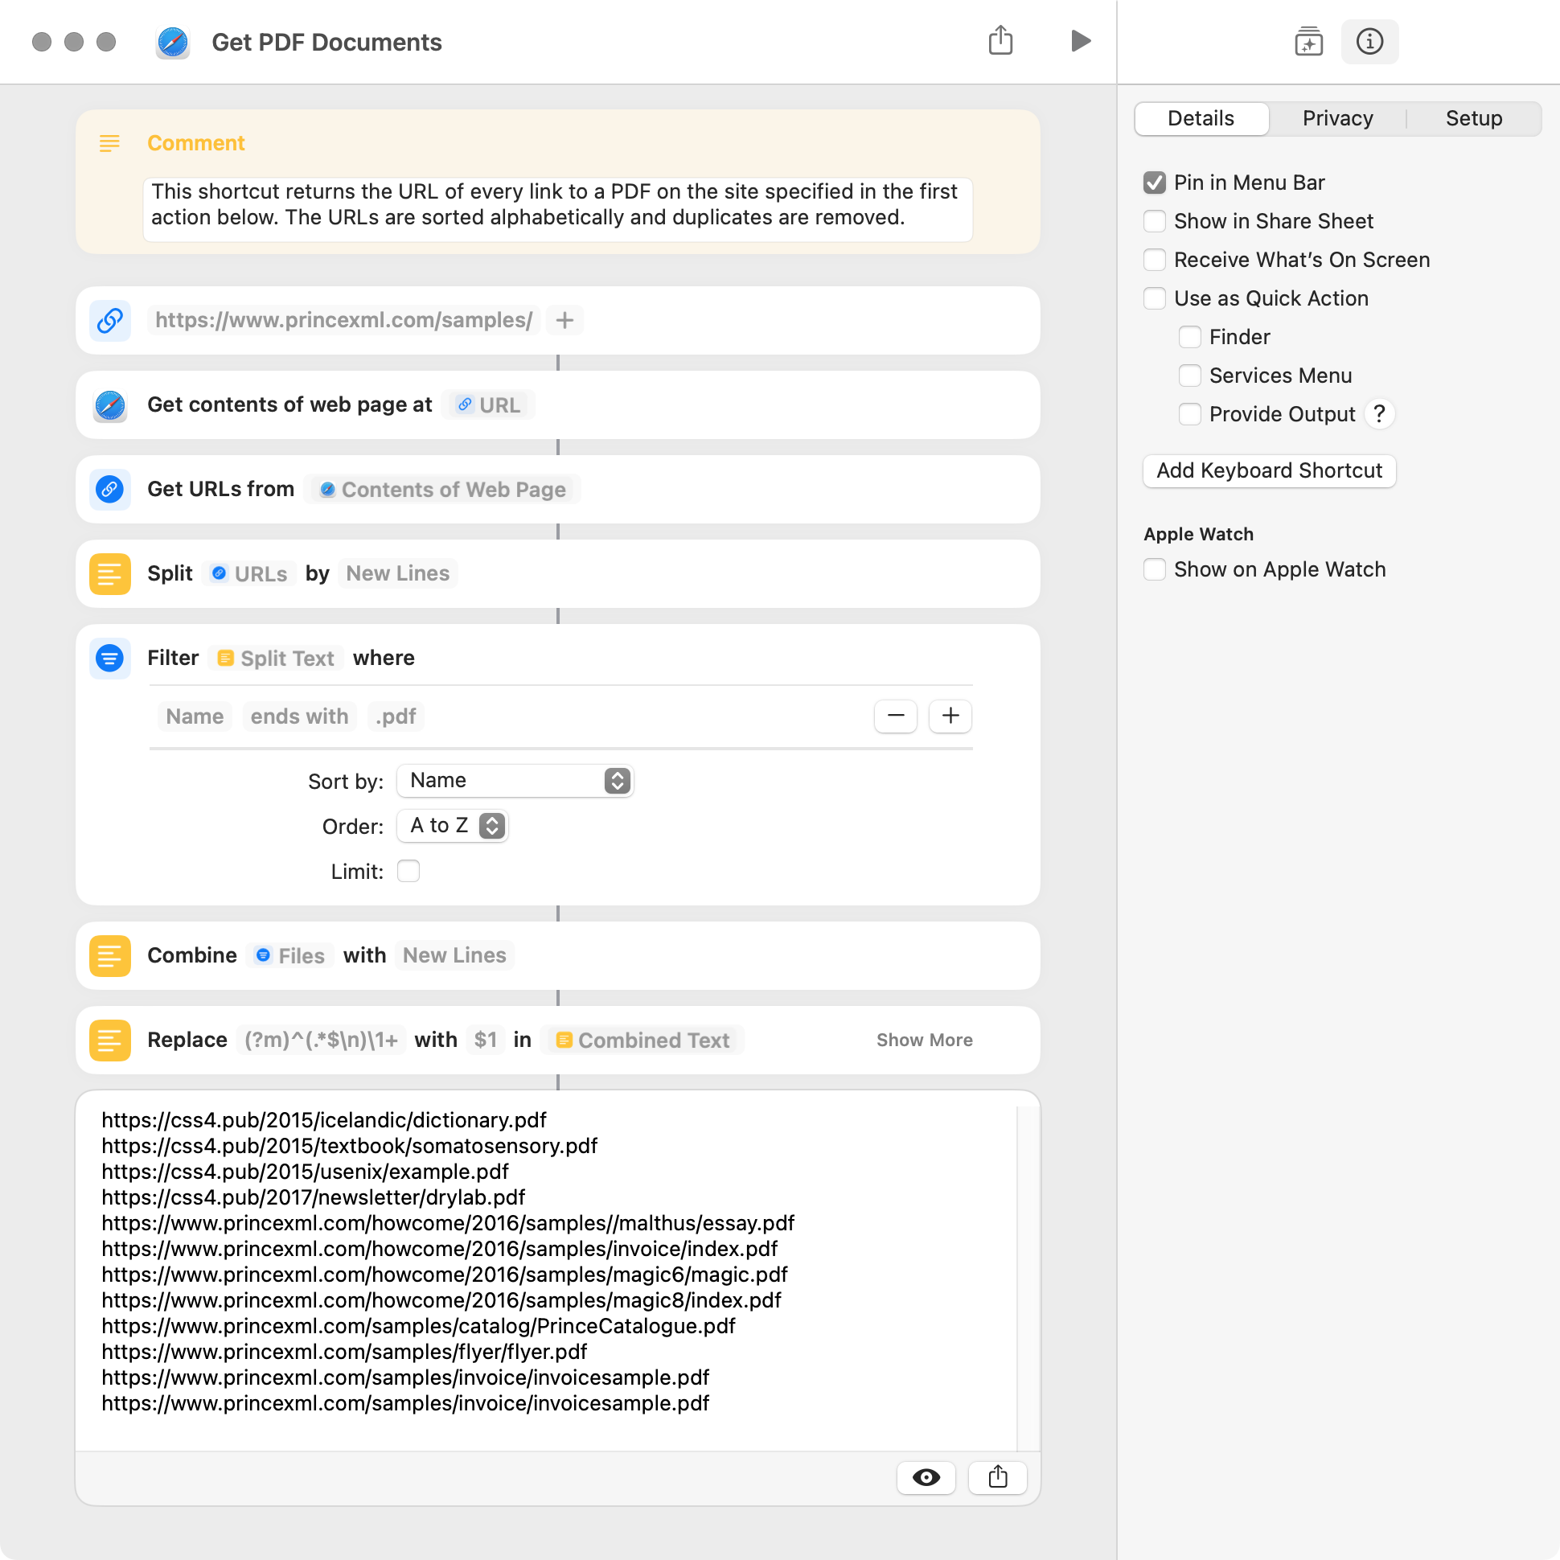1560x1560 pixels.
Task: Click the share icon in the title bar
Action: pos(1000,40)
